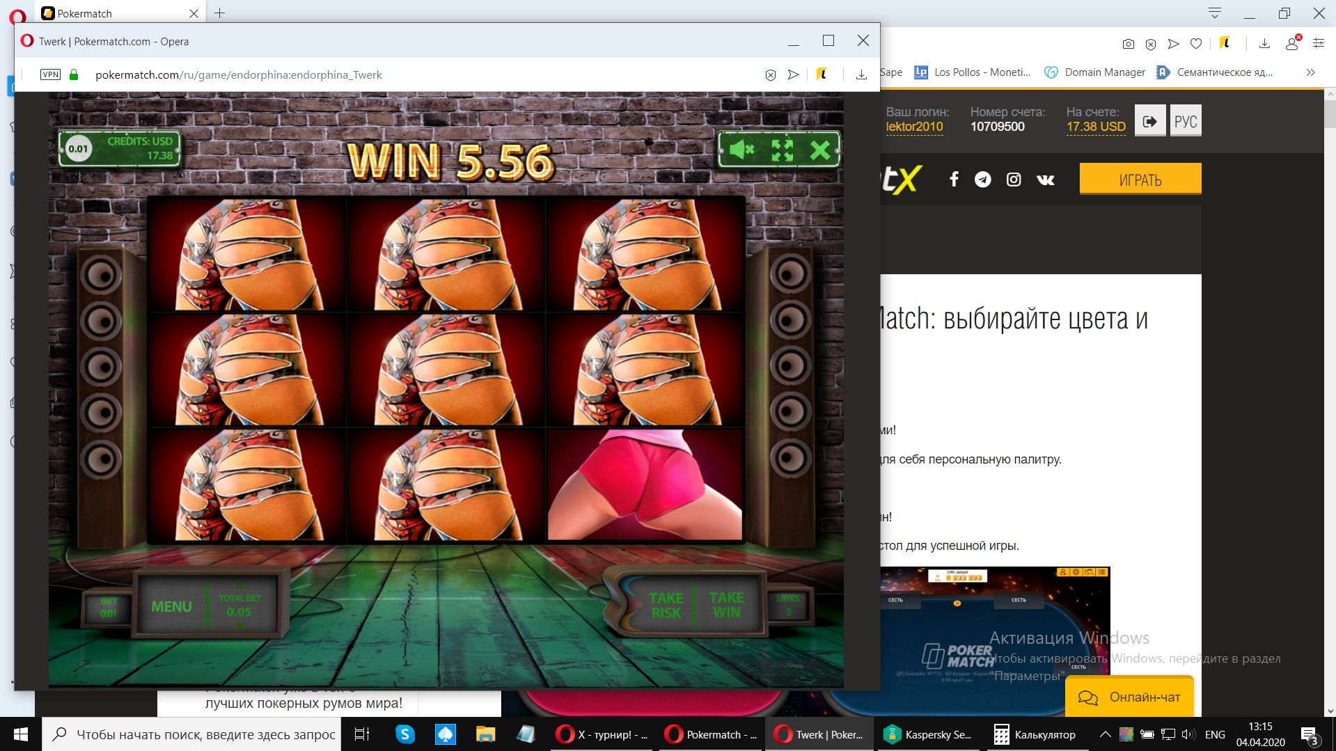This screenshot has width=1336, height=751.
Task: Open the Opera tab search menu
Action: click(x=1215, y=13)
